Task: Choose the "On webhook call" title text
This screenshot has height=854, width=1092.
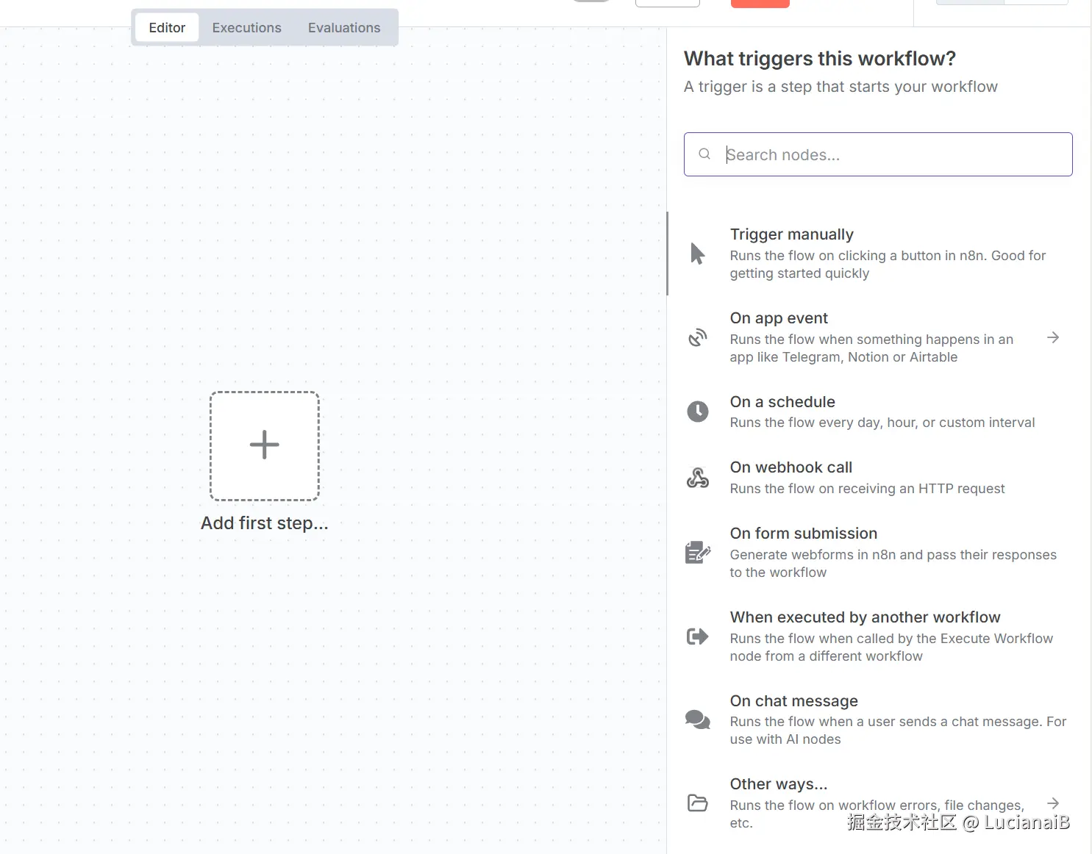Action: coord(791,467)
